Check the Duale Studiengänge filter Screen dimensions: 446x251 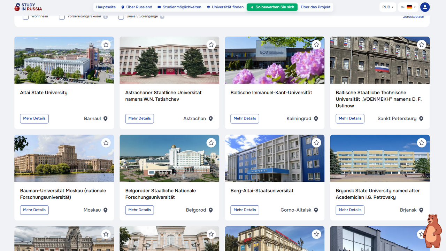(x=121, y=17)
